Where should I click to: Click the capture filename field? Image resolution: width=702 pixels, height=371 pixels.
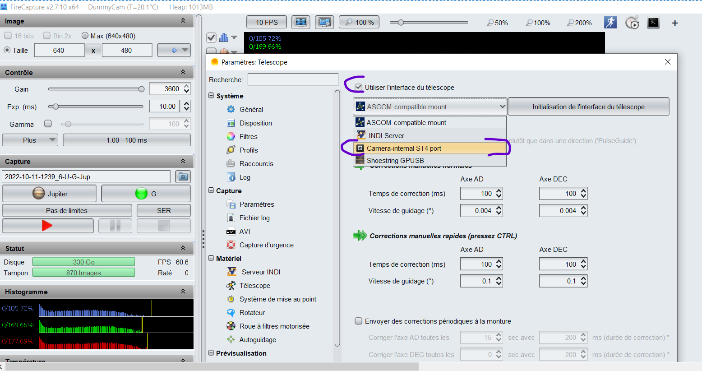(86, 176)
